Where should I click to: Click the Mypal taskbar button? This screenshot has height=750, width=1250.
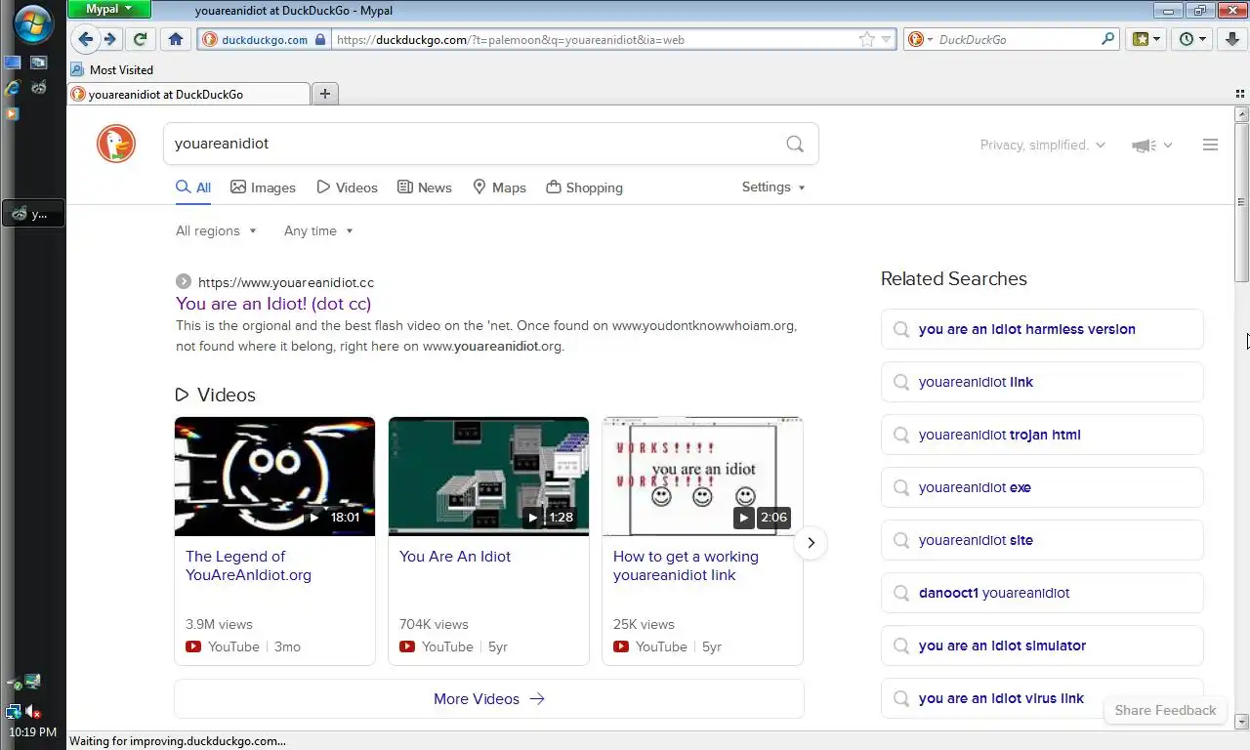33,214
